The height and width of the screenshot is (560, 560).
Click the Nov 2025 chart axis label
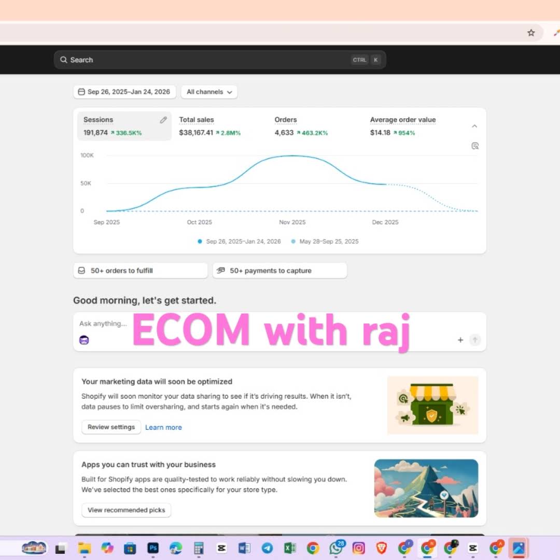point(292,222)
